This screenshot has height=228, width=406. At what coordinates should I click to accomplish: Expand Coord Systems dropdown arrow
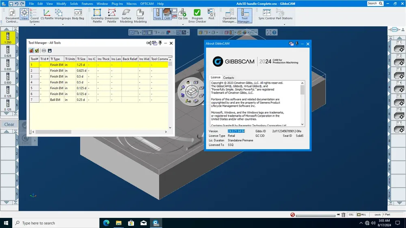pyautogui.click(x=34, y=25)
